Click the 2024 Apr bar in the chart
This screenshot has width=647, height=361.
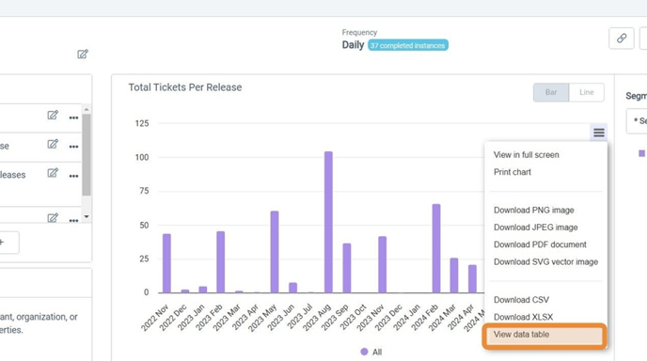(x=472, y=279)
